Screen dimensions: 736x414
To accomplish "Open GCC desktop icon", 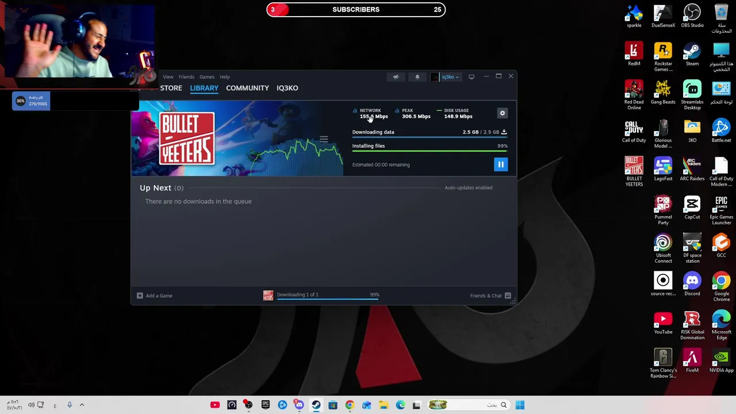I will pos(721,246).
